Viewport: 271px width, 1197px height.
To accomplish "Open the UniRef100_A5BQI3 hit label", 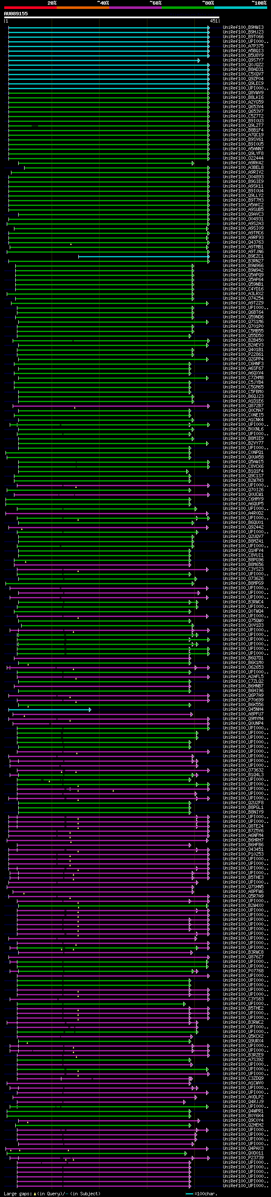I will pyautogui.click(x=243, y=51).
